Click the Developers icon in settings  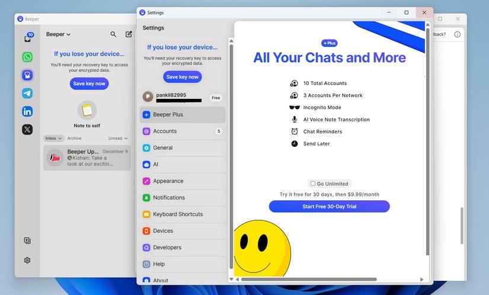(x=146, y=248)
